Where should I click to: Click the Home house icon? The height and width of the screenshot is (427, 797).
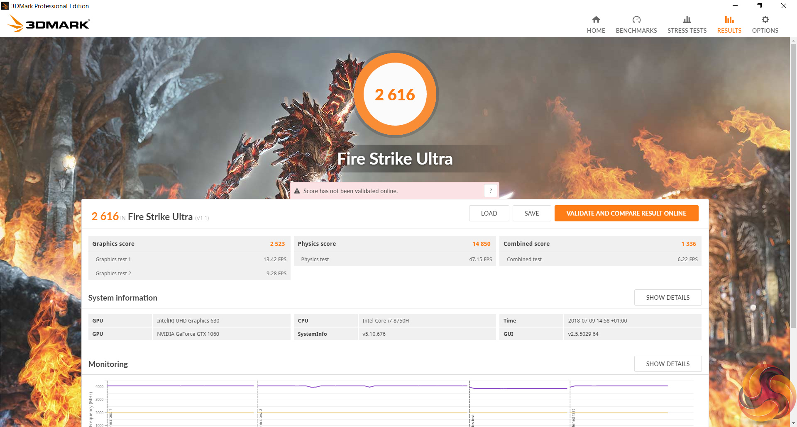click(x=596, y=19)
